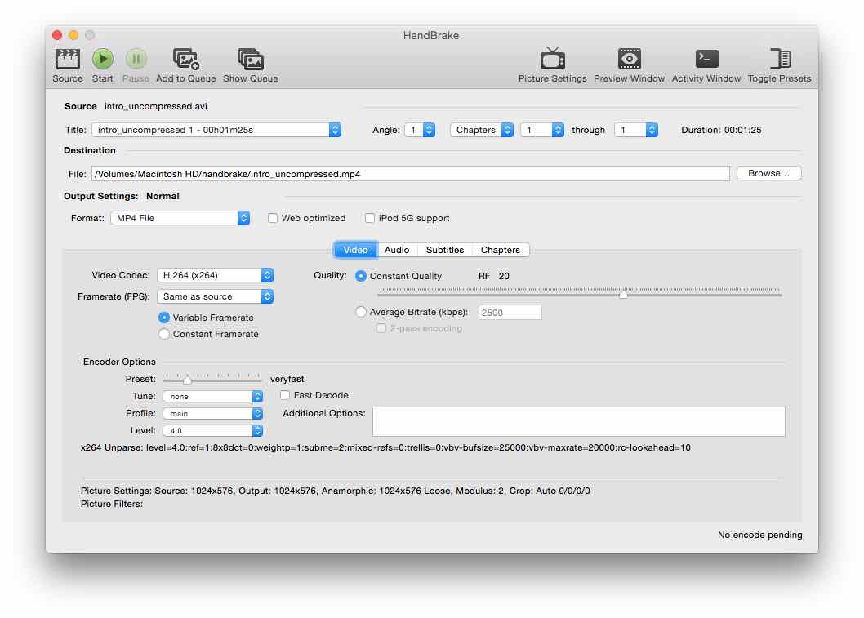Click the Browse... button
Viewport: 864px width, 618px height.
click(768, 173)
